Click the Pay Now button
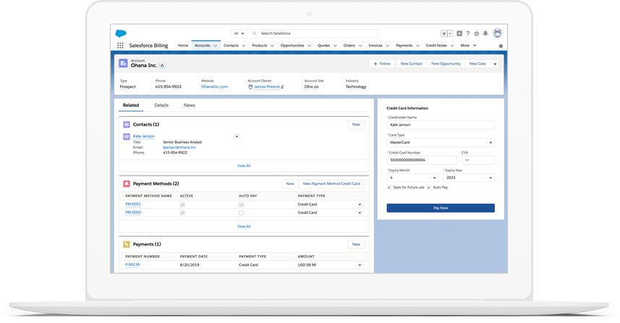 click(x=441, y=208)
